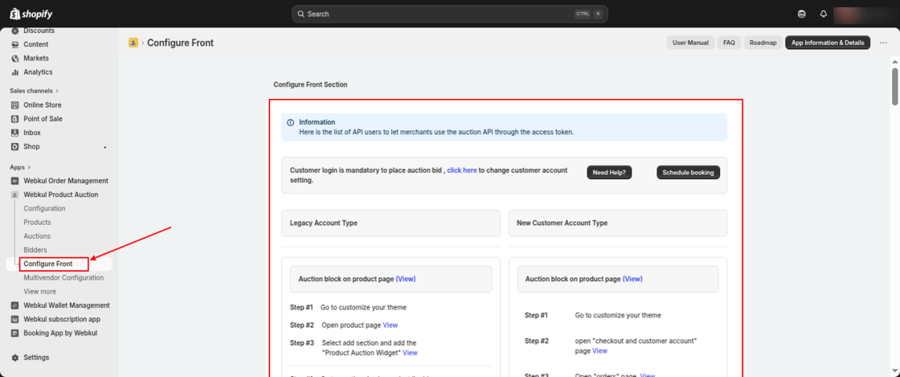Open Multivendor Configuration item
The height and width of the screenshot is (377, 900).
tap(63, 278)
